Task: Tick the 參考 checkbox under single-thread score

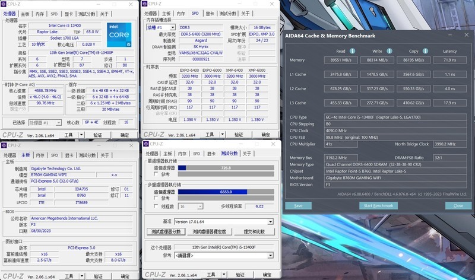Action: point(156,174)
